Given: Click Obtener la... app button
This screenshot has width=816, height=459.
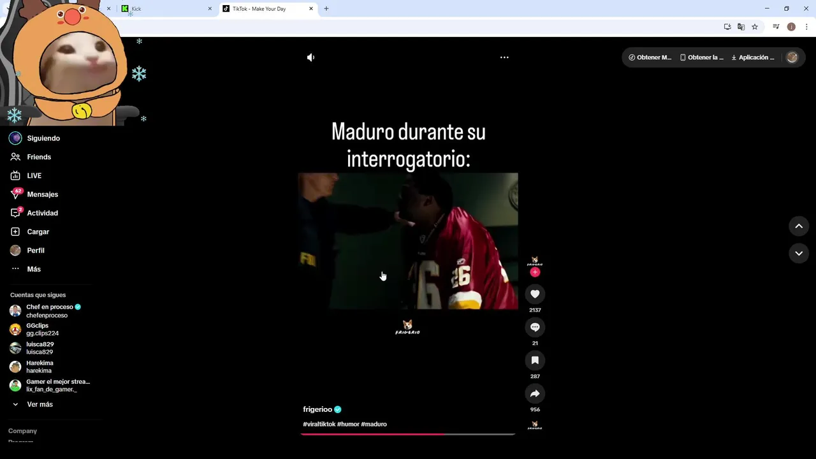Looking at the screenshot, I should [702, 57].
